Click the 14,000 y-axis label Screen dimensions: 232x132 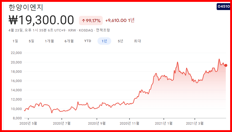[x=16, y=90]
